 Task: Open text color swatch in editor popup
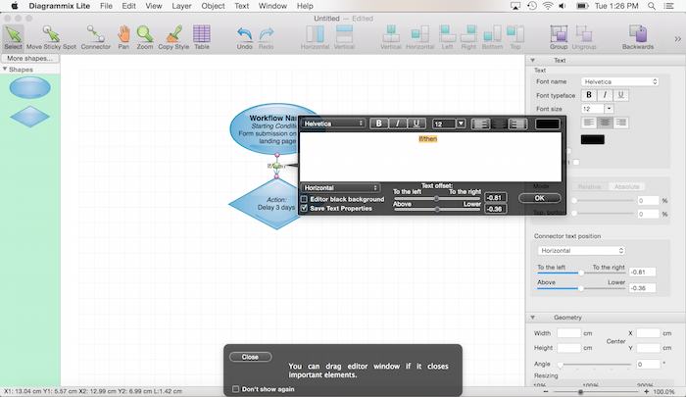547,124
